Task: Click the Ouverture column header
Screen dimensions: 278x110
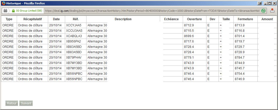Action: (195, 19)
